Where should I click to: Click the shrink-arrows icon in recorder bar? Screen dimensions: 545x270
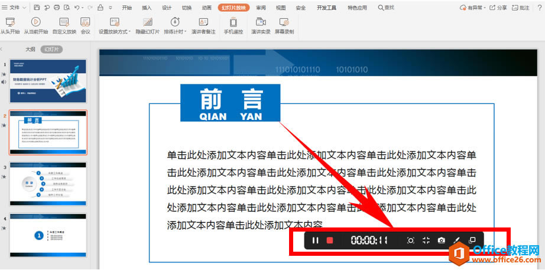click(426, 240)
